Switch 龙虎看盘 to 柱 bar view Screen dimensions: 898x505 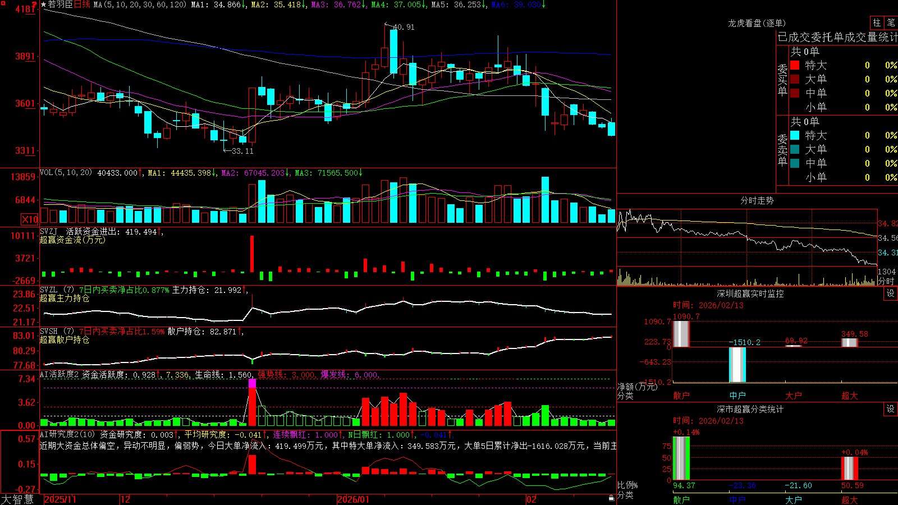pos(877,22)
